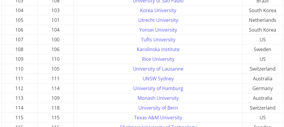
Task: Open the University of Bern link
Action: point(158,108)
